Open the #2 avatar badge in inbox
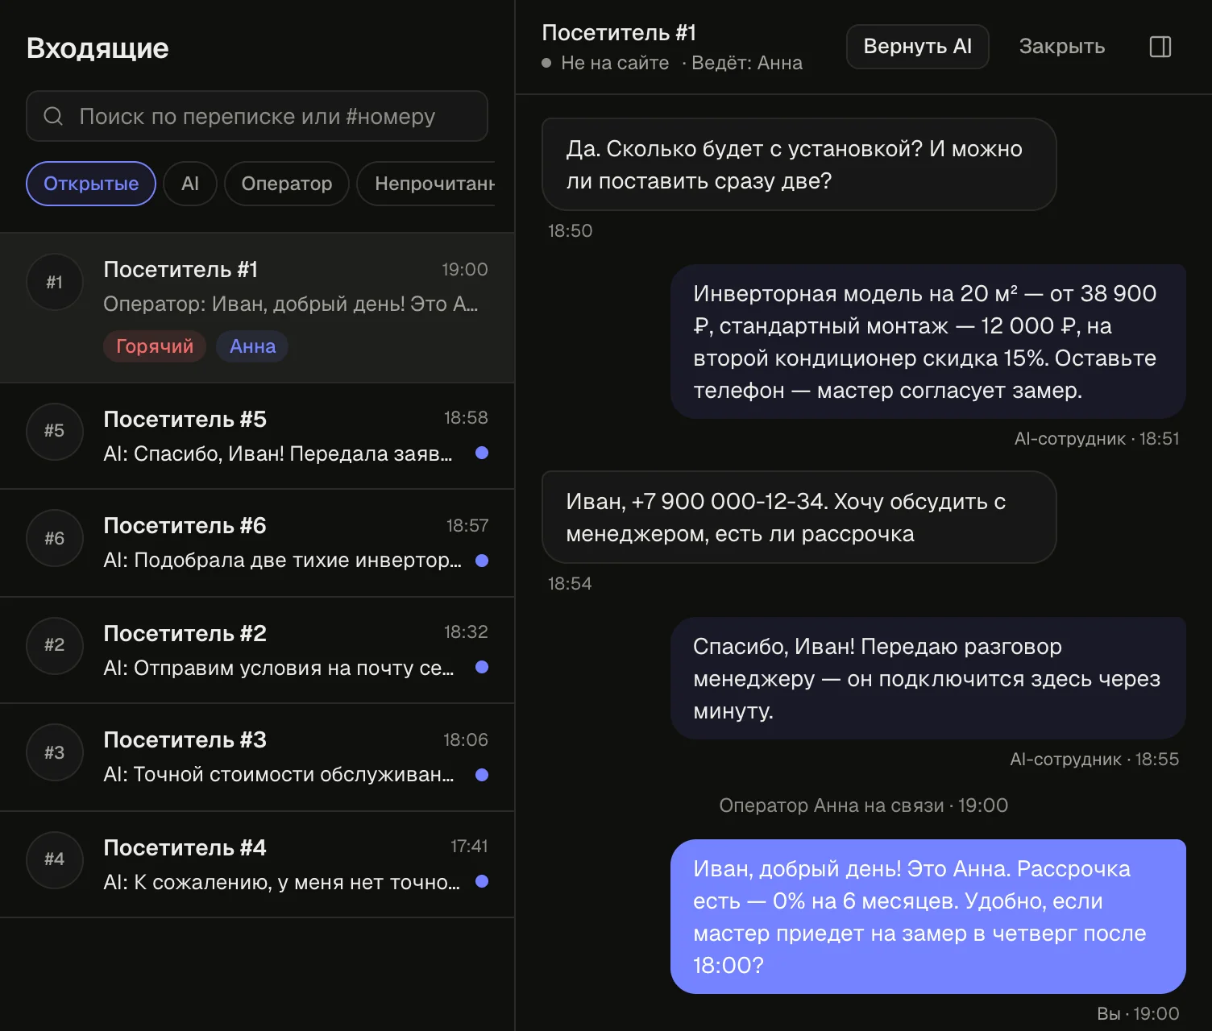This screenshot has width=1212, height=1031. [54, 645]
